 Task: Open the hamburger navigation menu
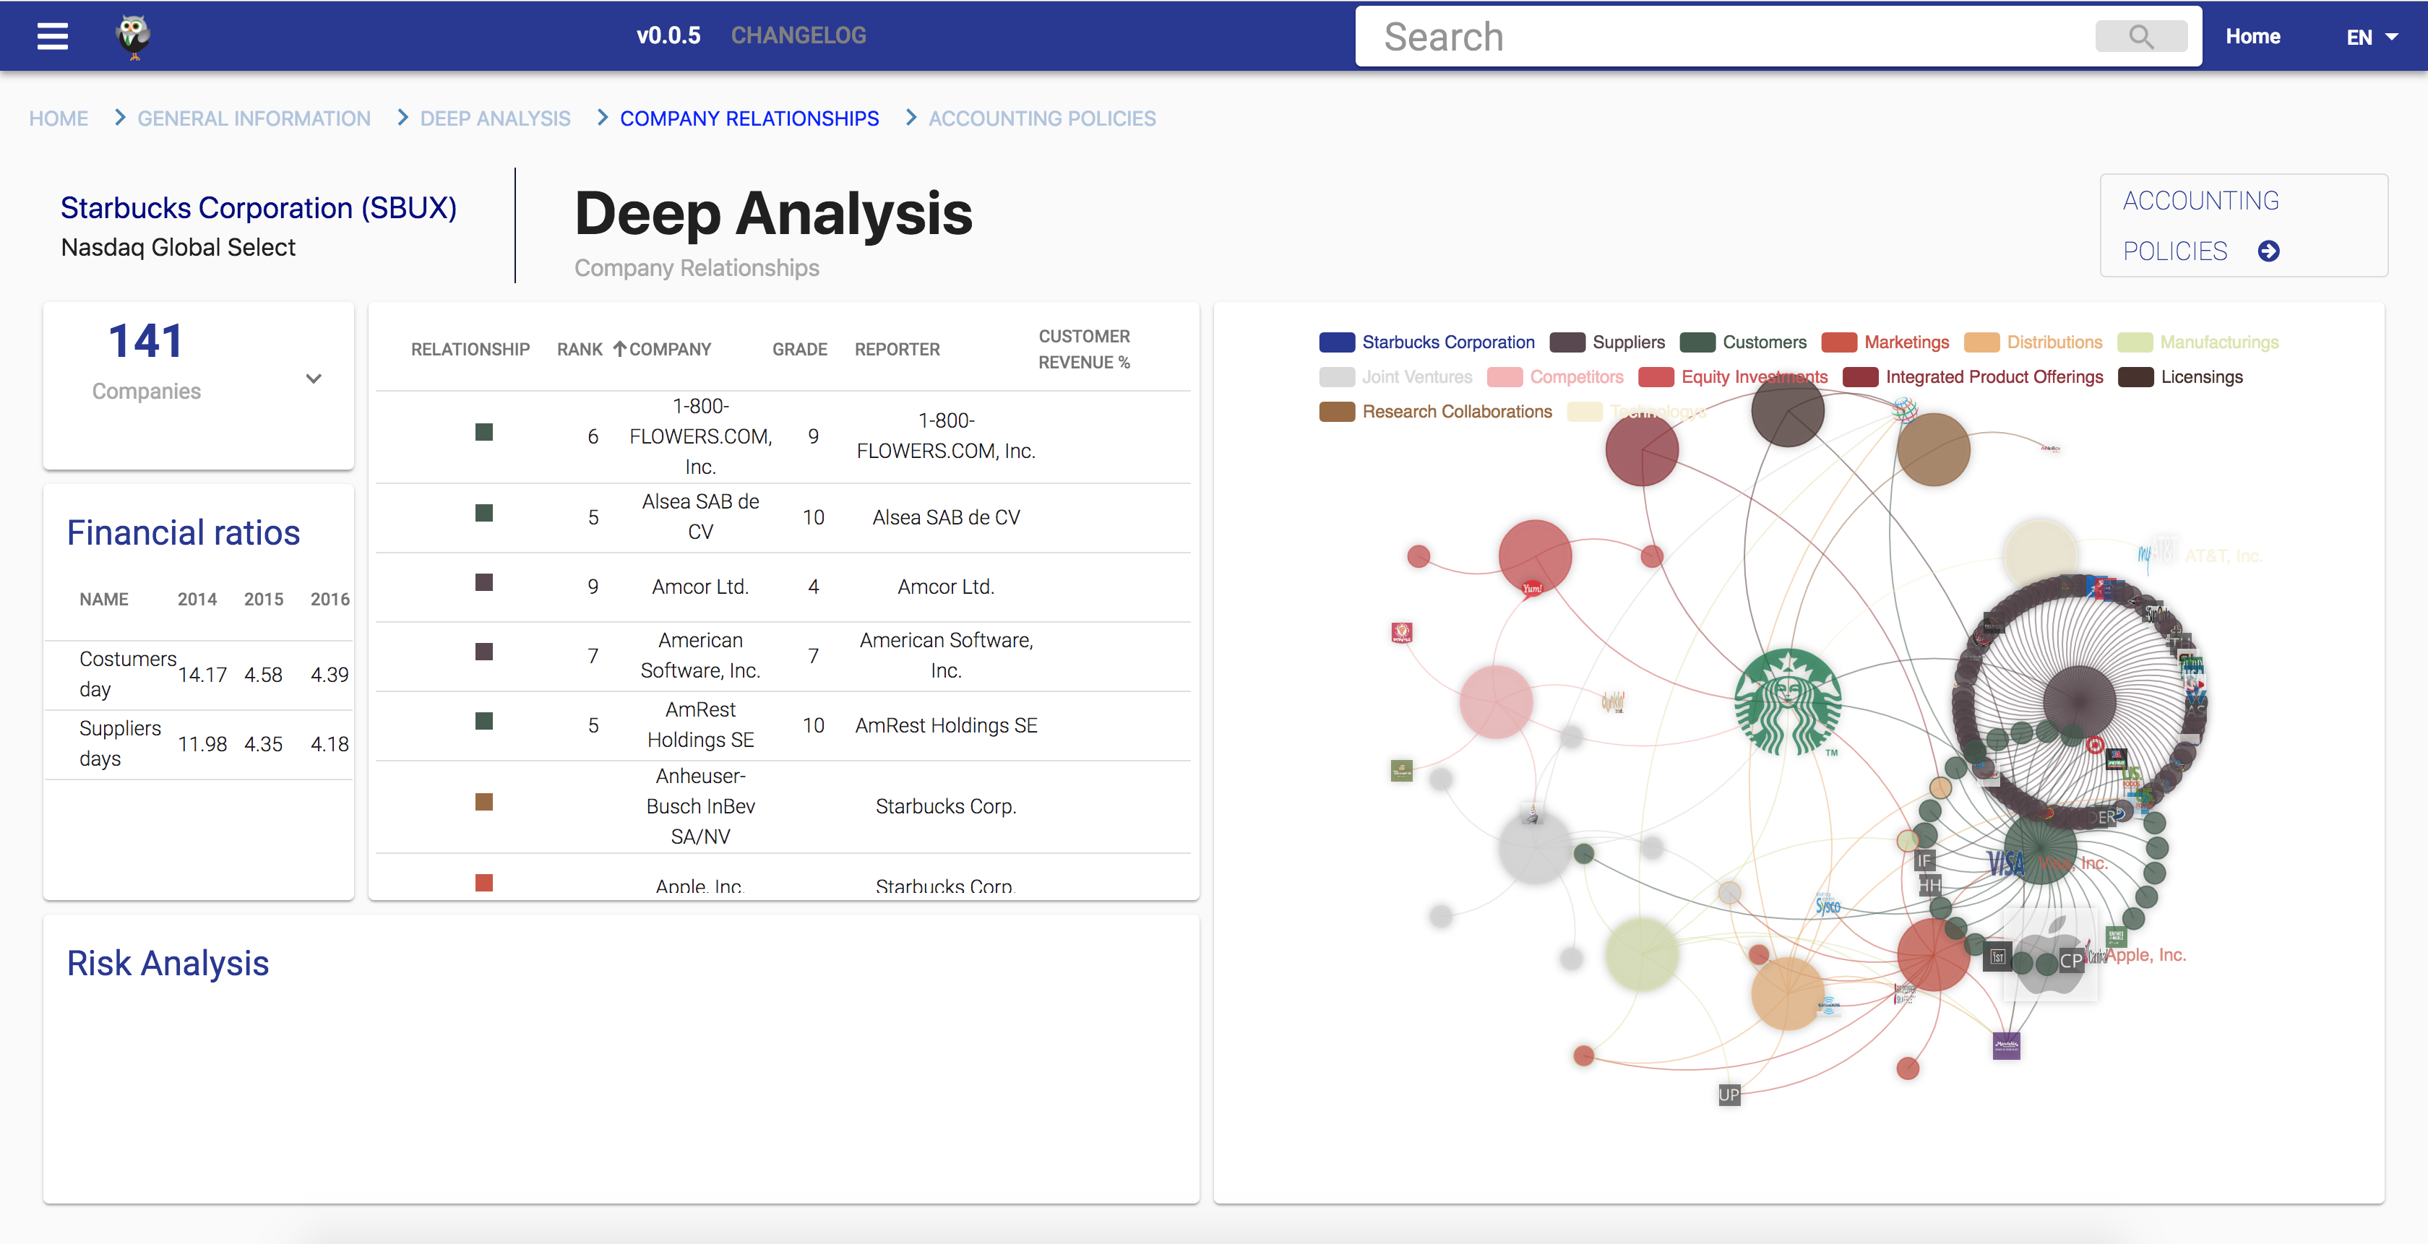53,36
